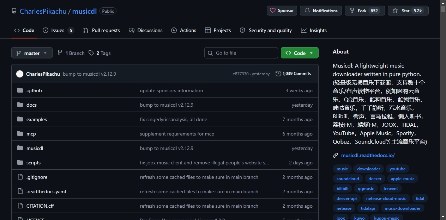This screenshot has width=446, height=220.
Task: Open the Pull requests tab label
Action: click(x=106, y=30)
